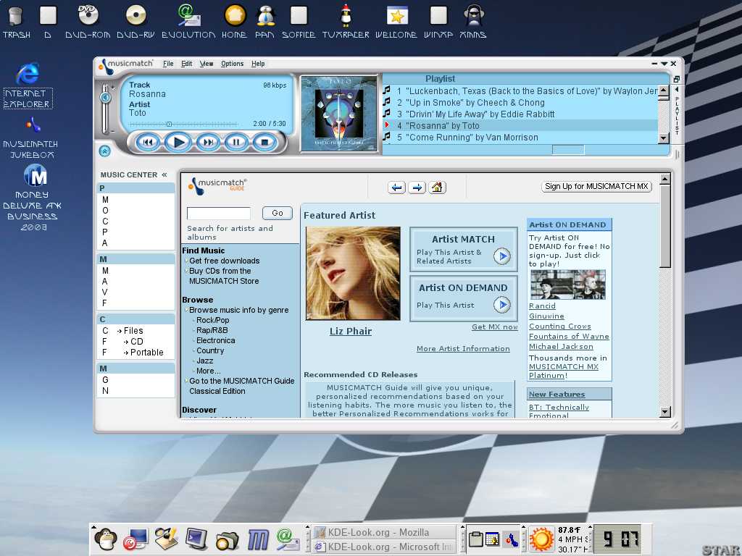Screen dimensions: 742x556
Task: Click Sign Up for MUSICMATCH MX button
Action: tap(596, 186)
